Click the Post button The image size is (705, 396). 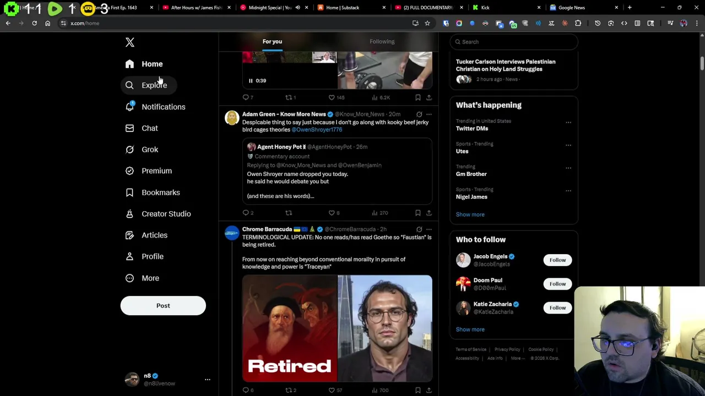[x=163, y=306]
